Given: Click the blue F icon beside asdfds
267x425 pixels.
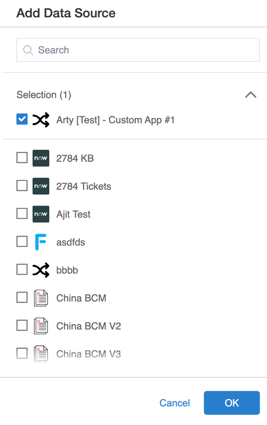Looking at the screenshot, I should 41,242.
